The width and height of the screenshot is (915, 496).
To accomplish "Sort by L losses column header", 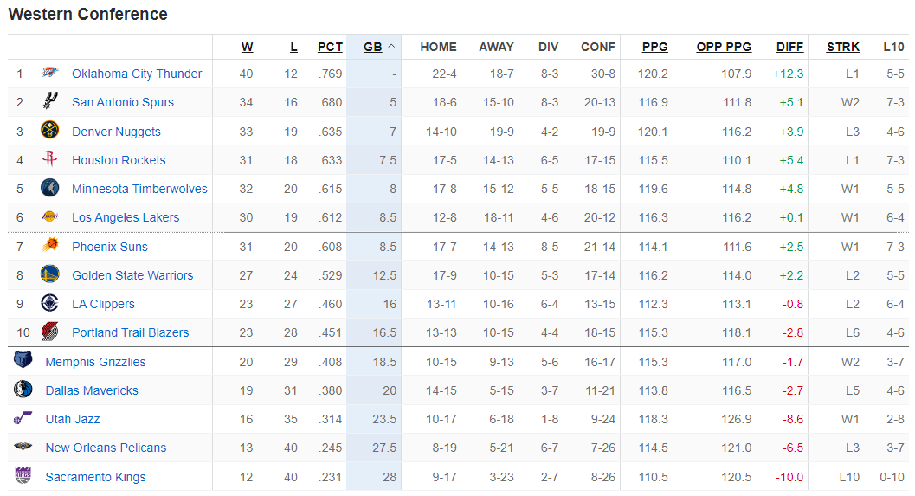I will tap(293, 47).
